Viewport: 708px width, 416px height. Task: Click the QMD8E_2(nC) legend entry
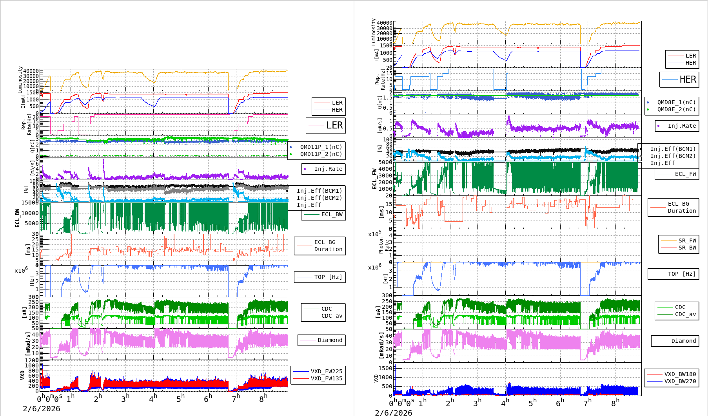[x=676, y=109]
